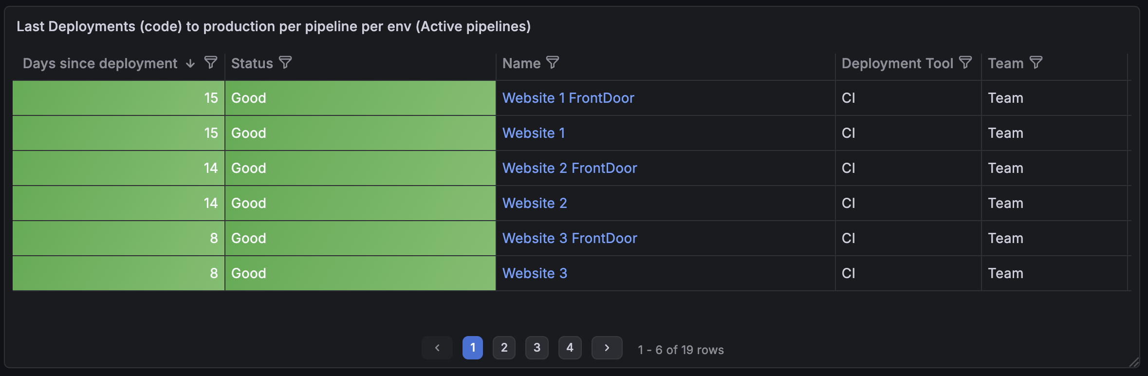Click Team cell for Website 2 FrontDoor
1148x376 pixels.
1055,168
